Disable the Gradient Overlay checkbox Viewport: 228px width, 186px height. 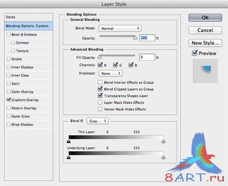click(9, 100)
